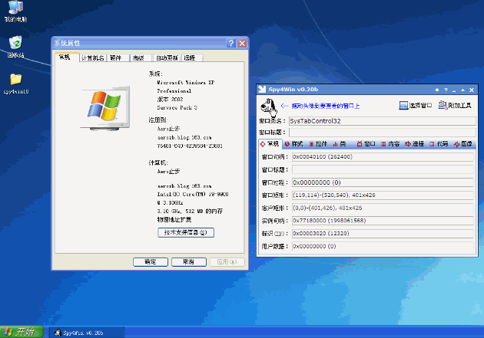Click text '3.10 GHz, 512 MB 的内存'

pos(190,212)
